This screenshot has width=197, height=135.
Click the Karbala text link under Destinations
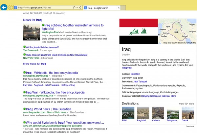point(156,120)
